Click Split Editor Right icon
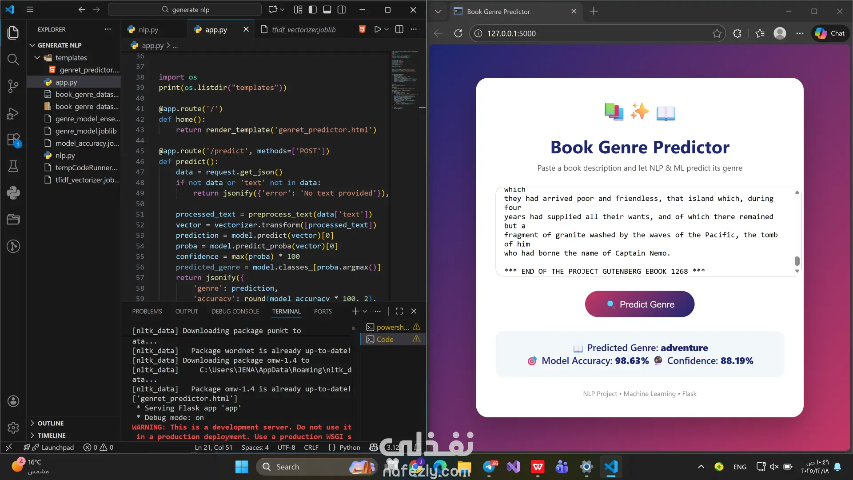This screenshot has width=853, height=480. click(399, 29)
